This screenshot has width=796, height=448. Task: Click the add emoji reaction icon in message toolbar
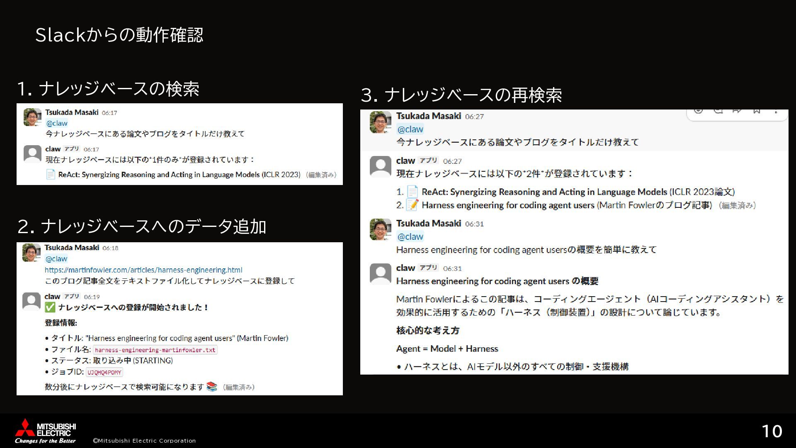point(699,111)
